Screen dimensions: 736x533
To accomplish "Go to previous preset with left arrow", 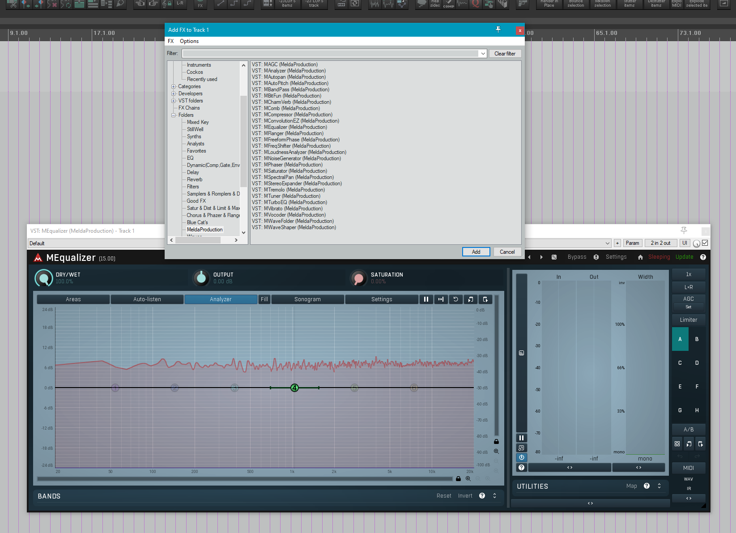I will point(529,257).
